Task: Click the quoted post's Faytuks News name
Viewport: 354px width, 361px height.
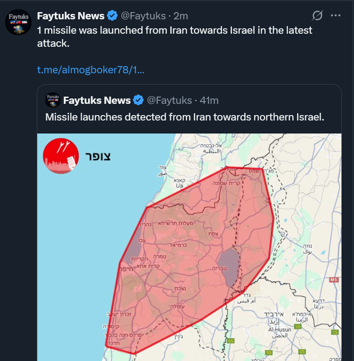Action: coord(97,100)
